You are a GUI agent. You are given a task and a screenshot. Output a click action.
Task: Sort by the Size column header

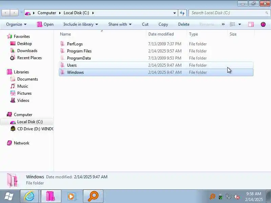click(x=241, y=34)
